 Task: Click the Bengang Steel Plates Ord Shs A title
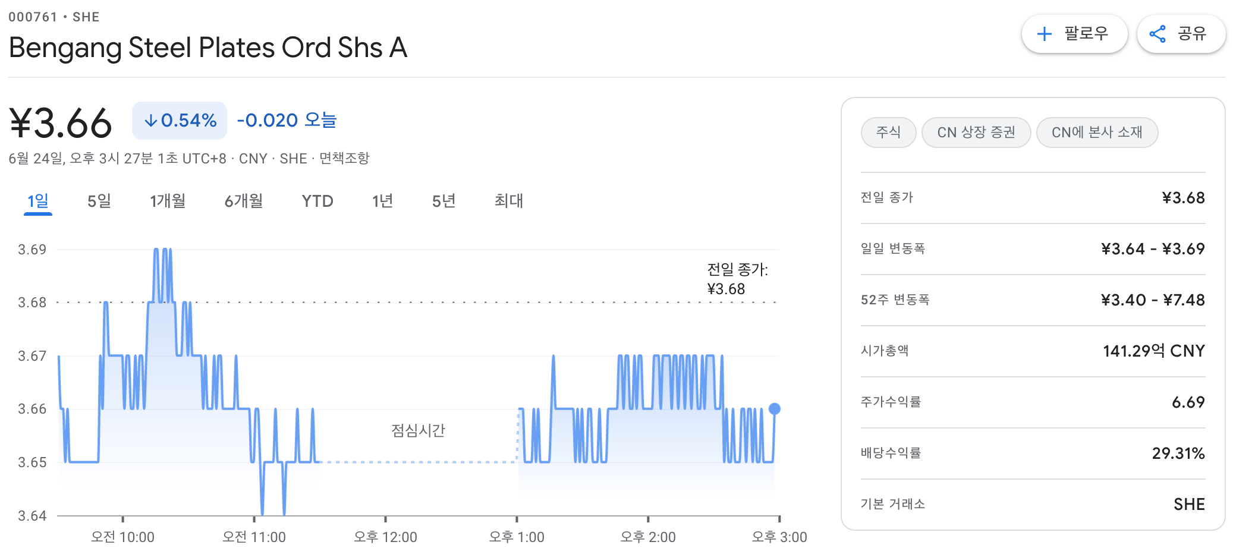(x=208, y=48)
